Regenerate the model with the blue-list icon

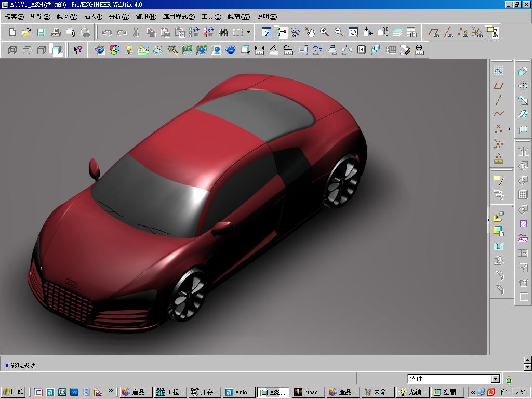click(194, 32)
